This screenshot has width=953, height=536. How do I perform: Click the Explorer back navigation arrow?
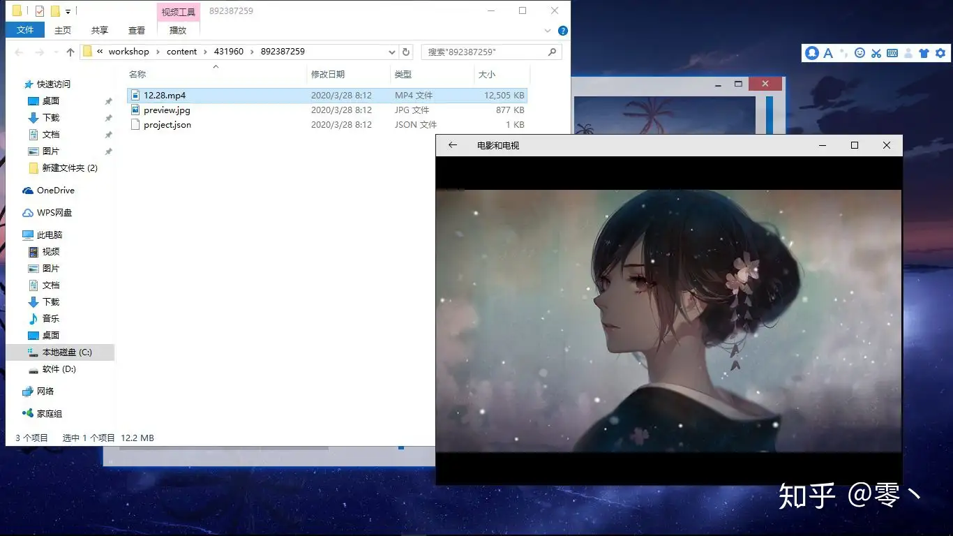coord(20,52)
